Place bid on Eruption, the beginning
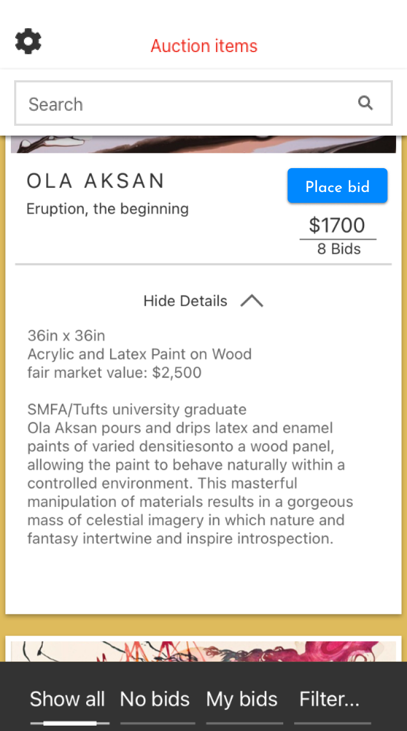The width and height of the screenshot is (407, 731). pos(337,186)
